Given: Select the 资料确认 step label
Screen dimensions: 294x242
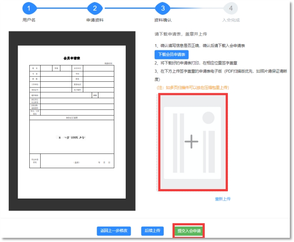Looking at the screenshot, I should click(x=162, y=20).
